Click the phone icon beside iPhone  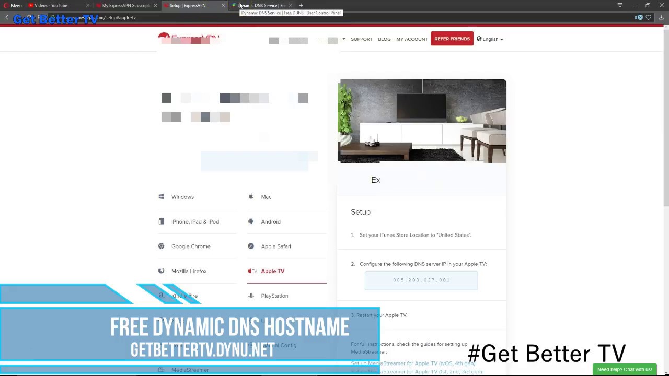161,221
